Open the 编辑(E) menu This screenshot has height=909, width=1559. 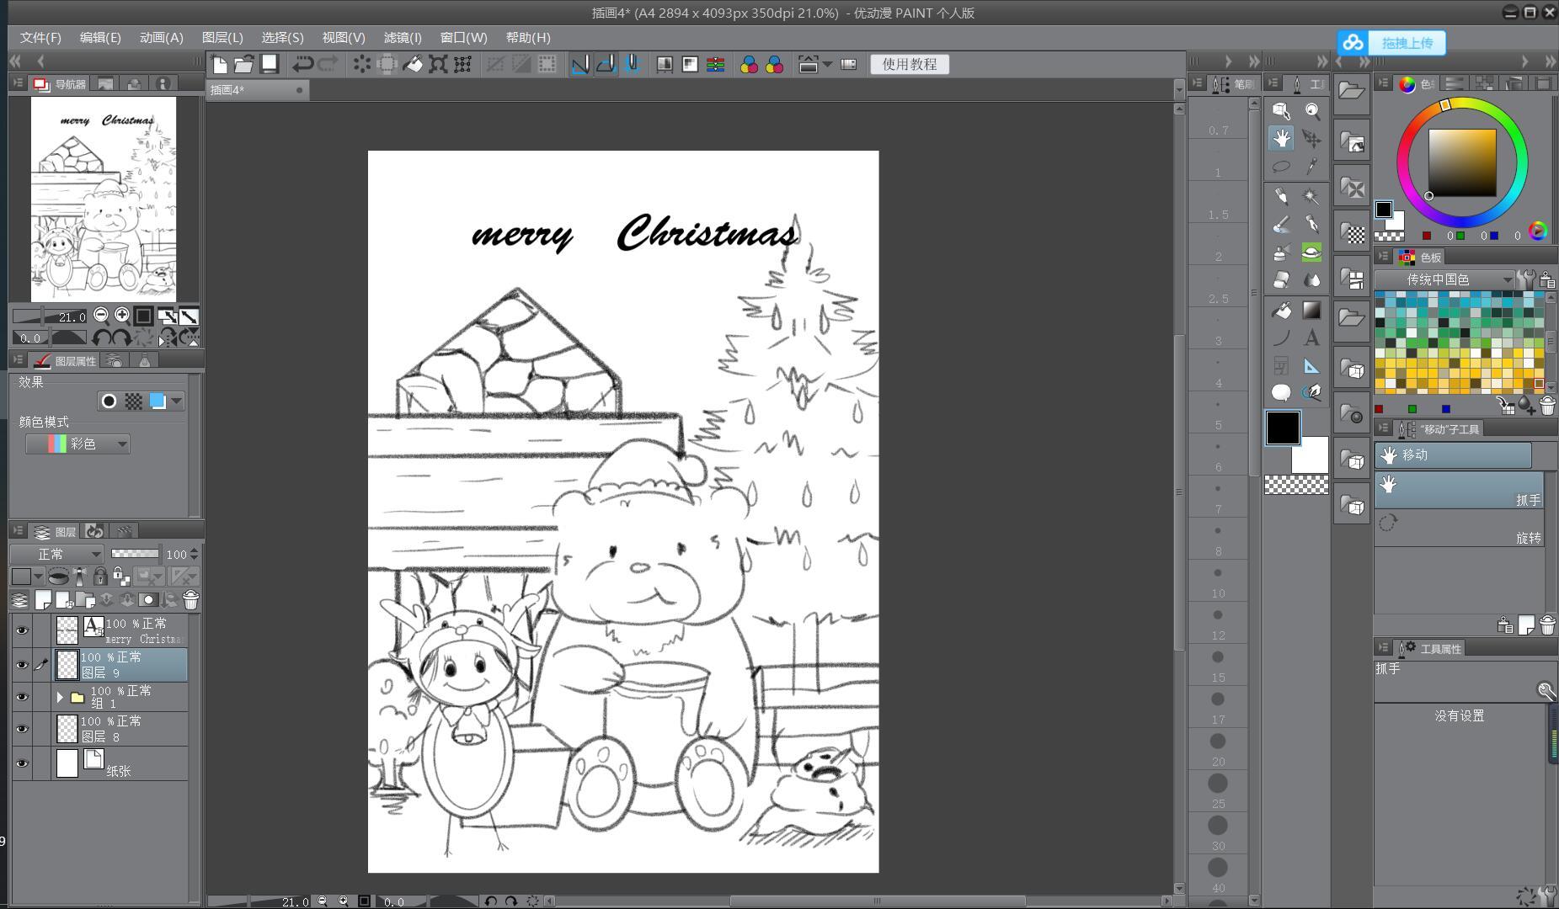[100, 38]
